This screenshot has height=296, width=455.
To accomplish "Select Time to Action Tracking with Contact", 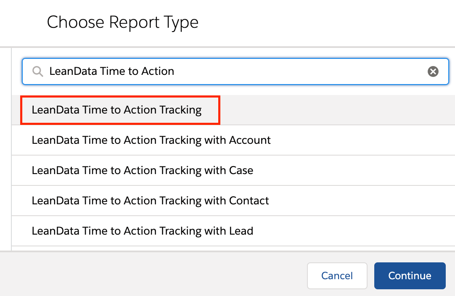I will click(150, 201).
